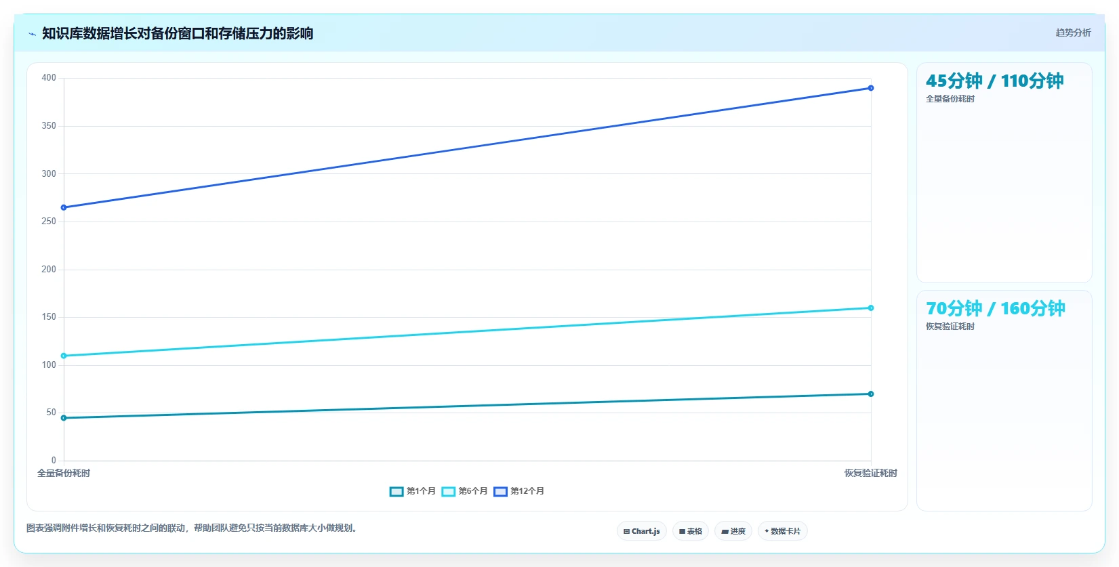Click the 350 y-axis tick label
The image size is (1119, 567).
tap(49, 126)
